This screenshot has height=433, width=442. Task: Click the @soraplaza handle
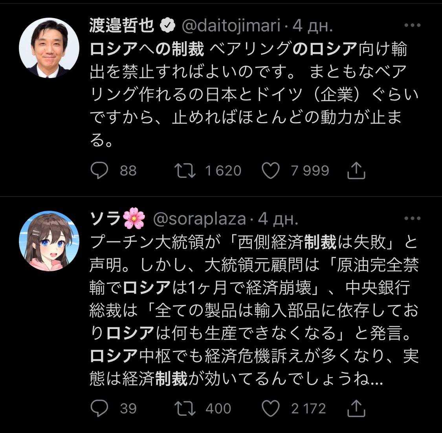pos(199,219)
